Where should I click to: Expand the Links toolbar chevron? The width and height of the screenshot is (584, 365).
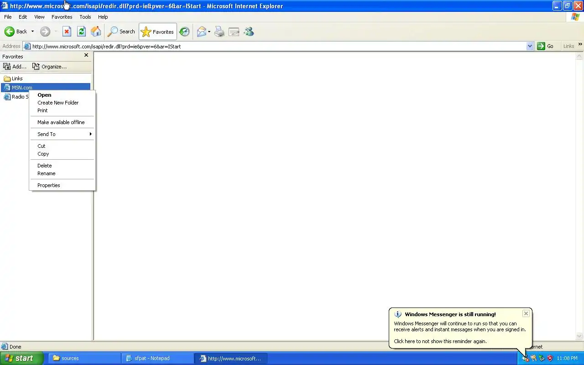(x=580, y=45)
